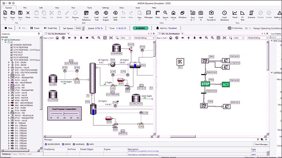Click the Feed Propane Composition slider

tap(64, 114)
